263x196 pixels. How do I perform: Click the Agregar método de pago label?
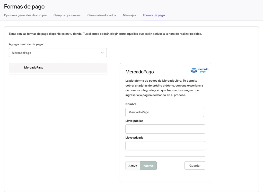pyautogui.click(x=26, y=44)
